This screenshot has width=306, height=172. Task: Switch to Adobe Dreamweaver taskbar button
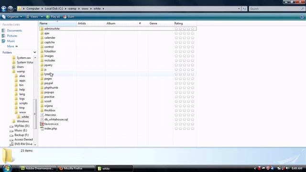click(38, 169)
